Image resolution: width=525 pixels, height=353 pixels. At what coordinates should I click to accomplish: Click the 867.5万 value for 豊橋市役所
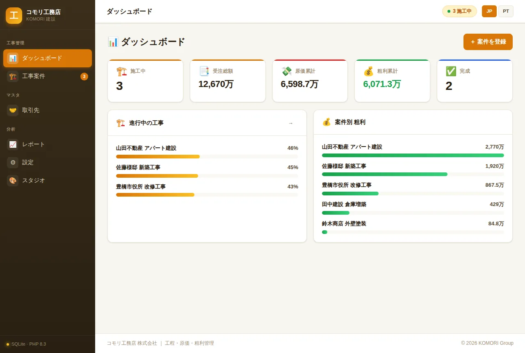click(x=495, y=185)
